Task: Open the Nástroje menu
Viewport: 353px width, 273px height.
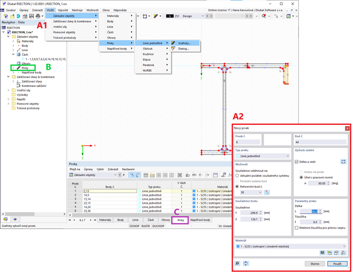Action: (x=77, y=10)
